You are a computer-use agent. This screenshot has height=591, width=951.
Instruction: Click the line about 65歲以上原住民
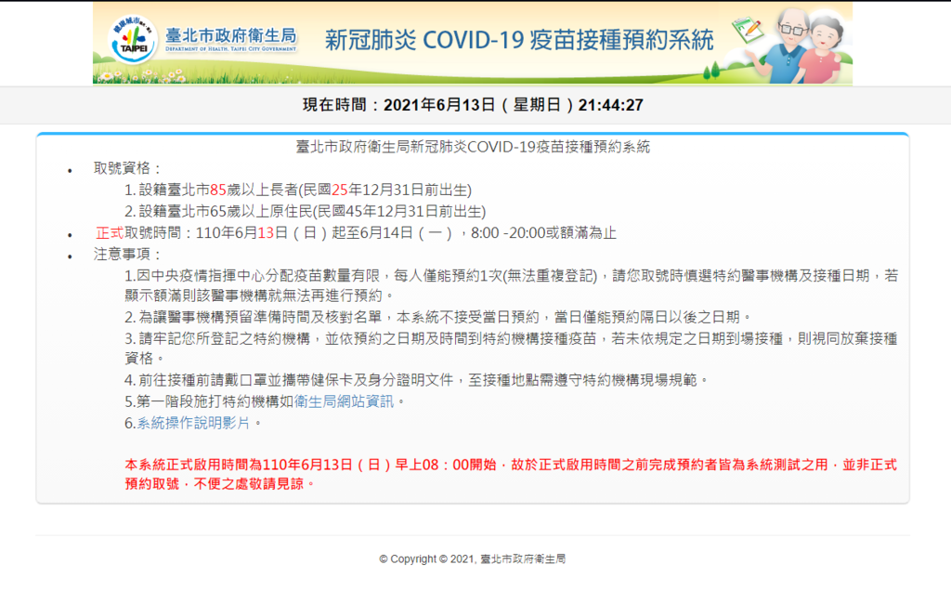[x=305, y=211]
